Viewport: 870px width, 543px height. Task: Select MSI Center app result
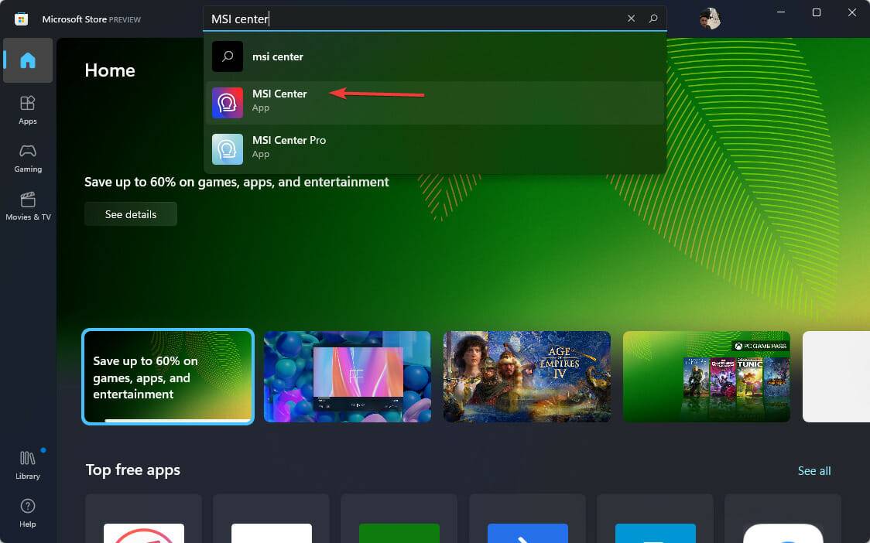pyautogui.click(x=435, y=103)
